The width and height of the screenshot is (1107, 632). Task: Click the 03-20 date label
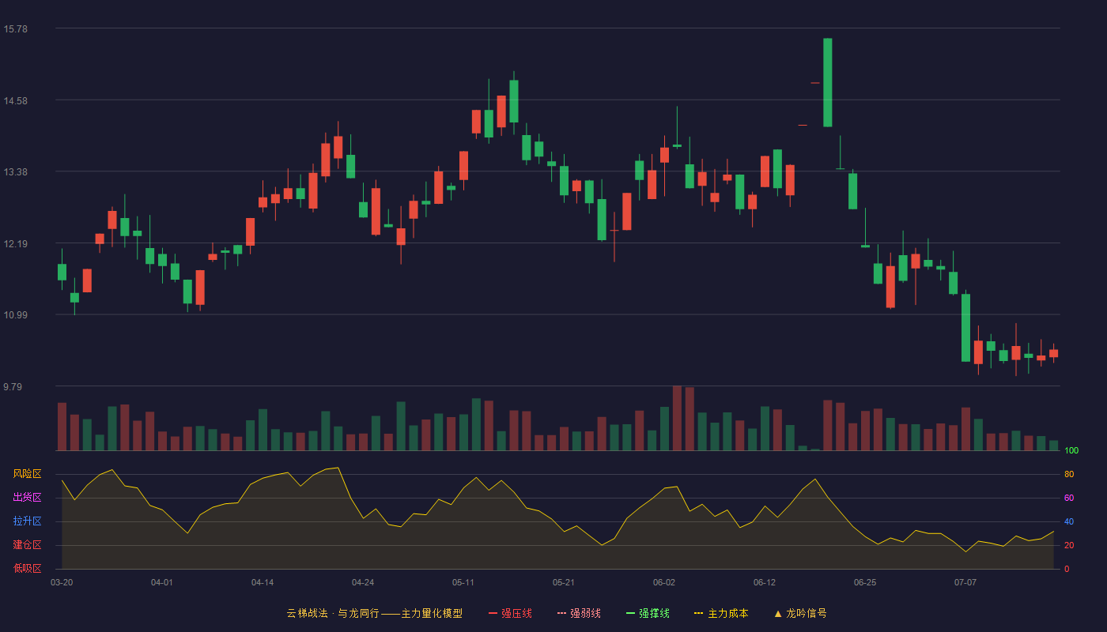[62, 582]
